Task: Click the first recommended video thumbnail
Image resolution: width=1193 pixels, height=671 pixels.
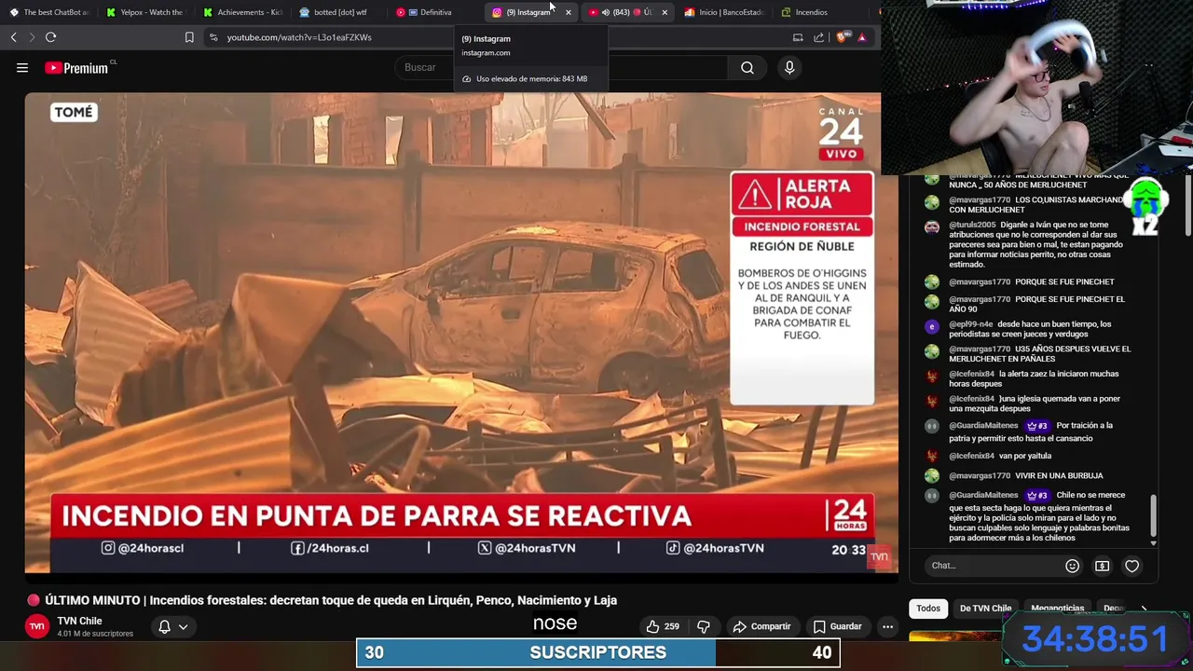Action: click(955, 637)
